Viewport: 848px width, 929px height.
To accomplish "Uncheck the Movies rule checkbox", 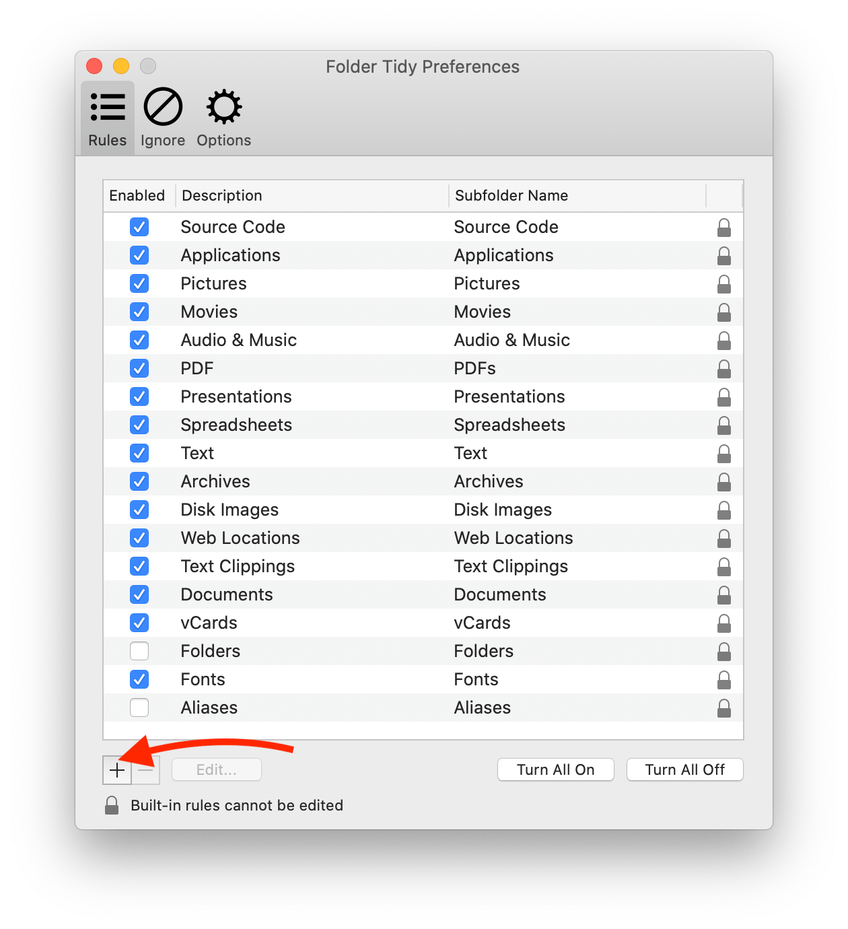I will point(139,312).
